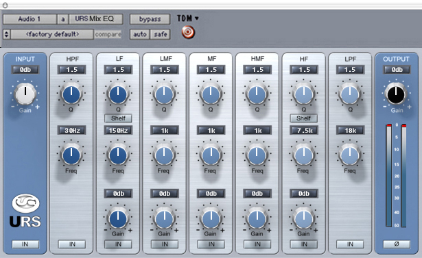Viewport: 422px width, 258px height.
Task: Click the LPF Freq knob
Action: (x=350, y=155)
